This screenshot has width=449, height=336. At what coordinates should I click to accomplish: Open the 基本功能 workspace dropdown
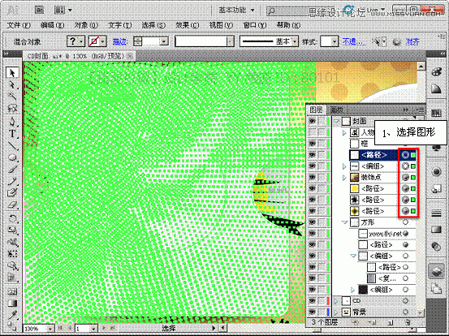pos(236,11)
